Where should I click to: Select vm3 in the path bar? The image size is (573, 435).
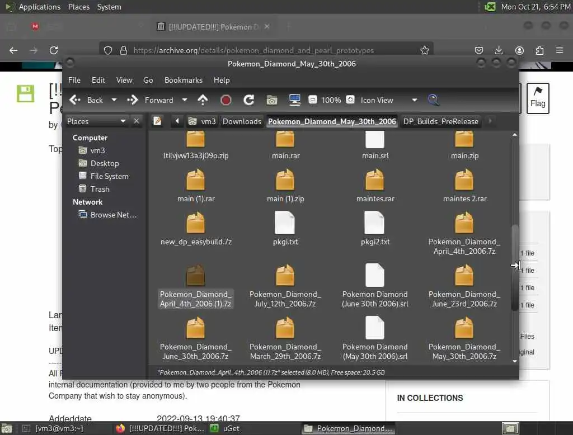[202, 121]
